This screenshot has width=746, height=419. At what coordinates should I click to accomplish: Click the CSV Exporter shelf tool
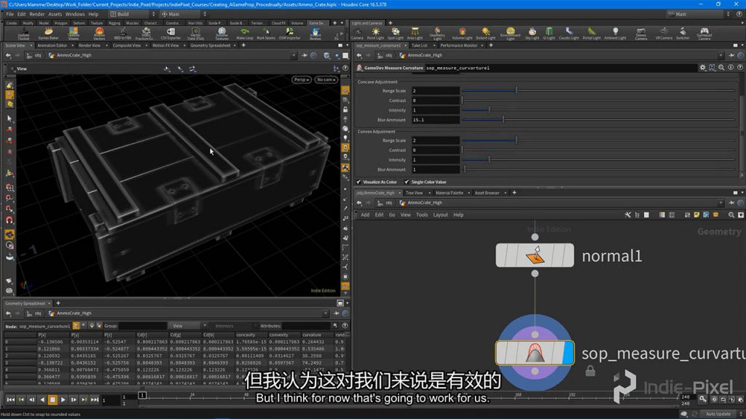(x=170, y=33)
